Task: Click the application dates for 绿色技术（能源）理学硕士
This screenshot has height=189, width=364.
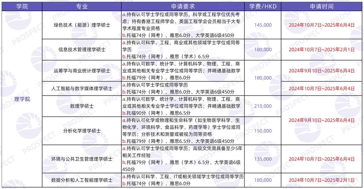Action: (x=322, y=25)
